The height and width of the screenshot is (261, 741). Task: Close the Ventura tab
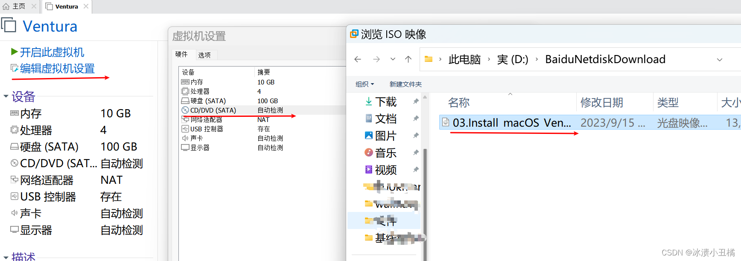pyautogui.click(x=86, y=6)
